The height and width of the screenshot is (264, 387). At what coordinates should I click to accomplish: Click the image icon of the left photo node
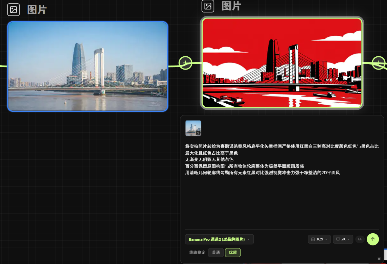coord(14,9)
